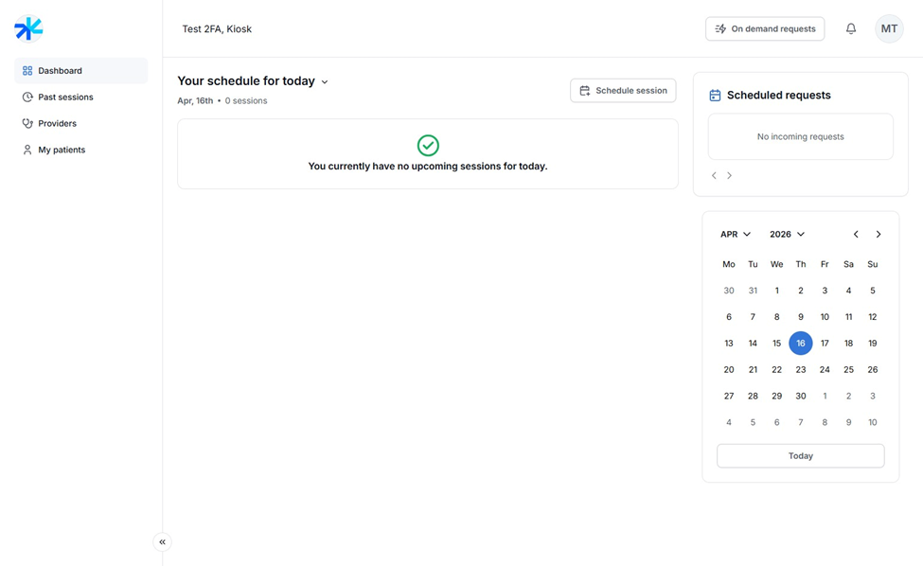Open My patients from the sidebar

click(62, 150)
